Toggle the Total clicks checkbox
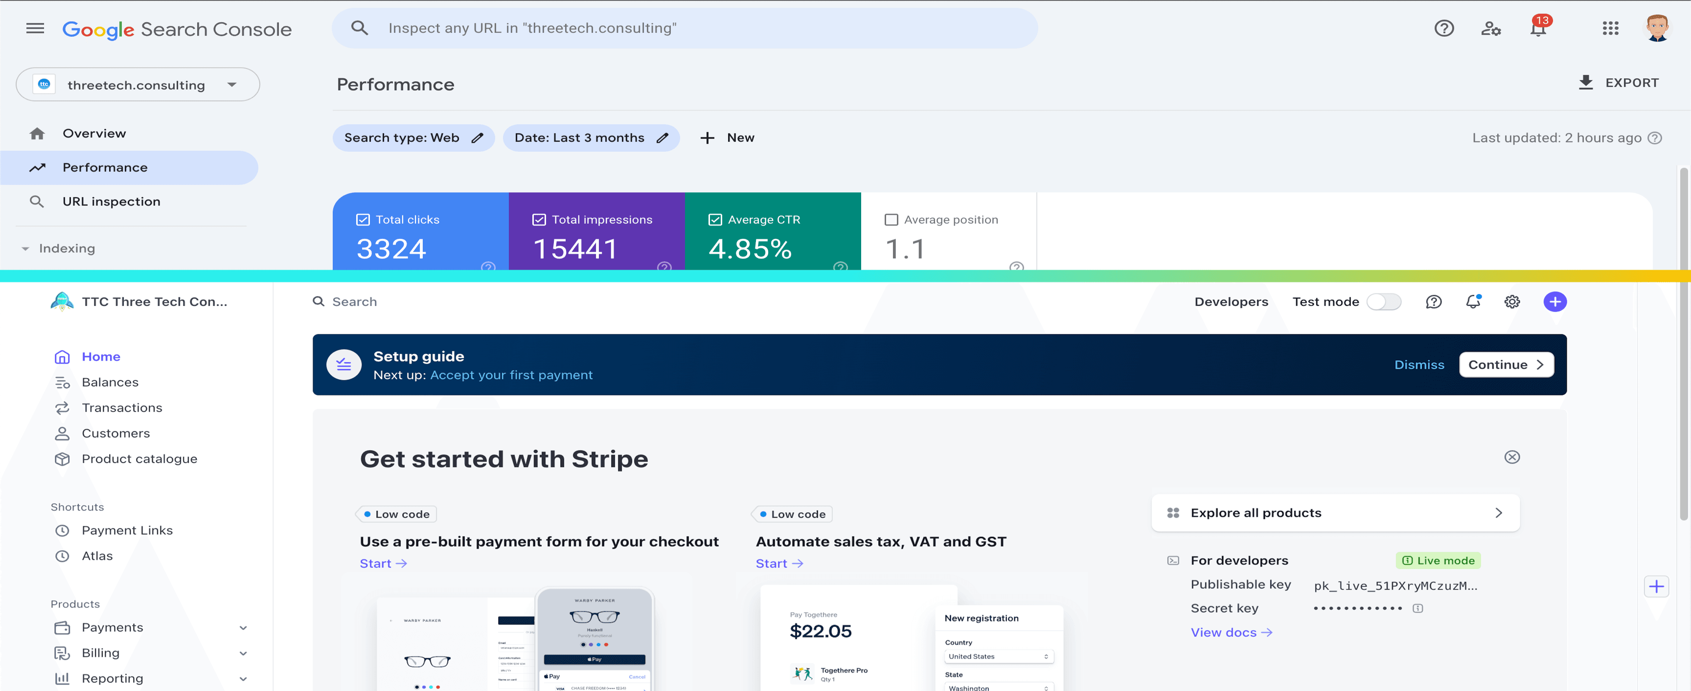 point(363,219)
